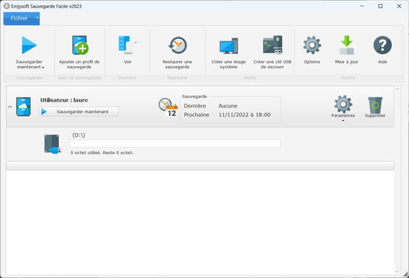Click the D:\ drive icon
This screenshot has width=409, height=278.
52,144
